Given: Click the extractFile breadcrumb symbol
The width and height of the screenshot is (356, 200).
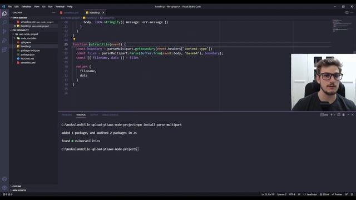Looking at the screenshot, I should 107,18.
